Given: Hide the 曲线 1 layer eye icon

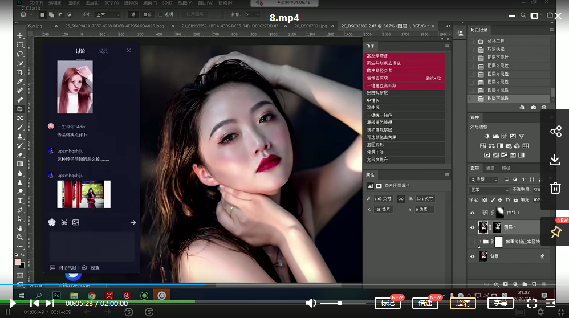Looking at the screenshot, I should [x=472, y=213].
